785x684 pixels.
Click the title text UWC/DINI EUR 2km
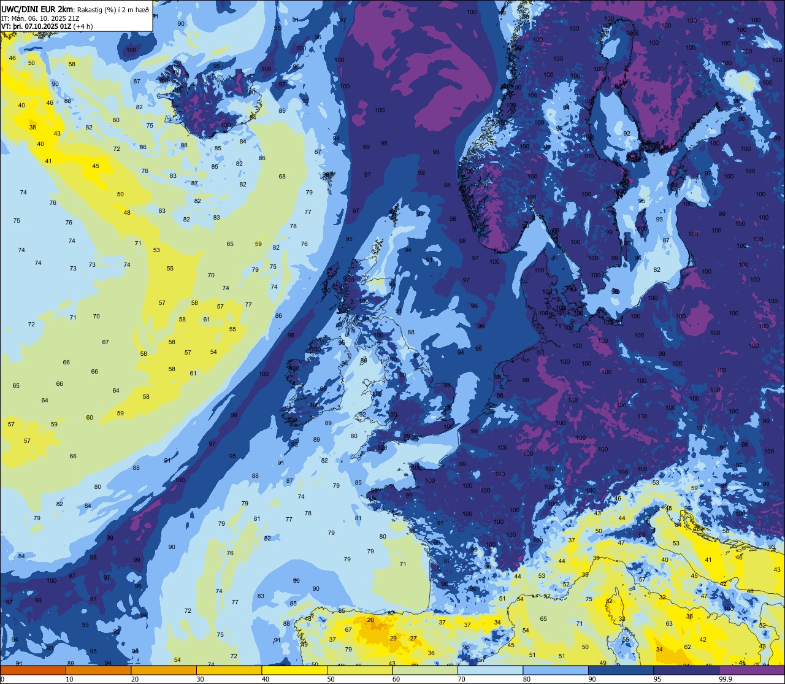(37, 9)
